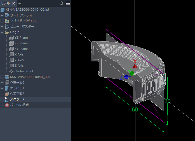195x141 pixels.
Task: Expand the ビュー: マスター node
Action: [2, 26]
